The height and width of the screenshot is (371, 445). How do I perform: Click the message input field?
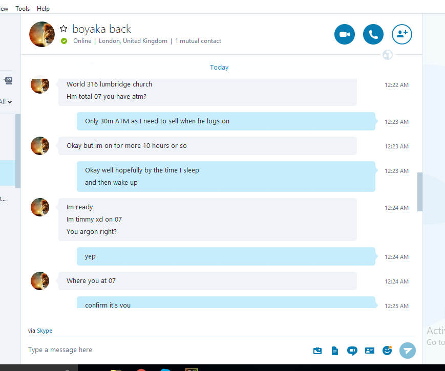tap(167, 350)
